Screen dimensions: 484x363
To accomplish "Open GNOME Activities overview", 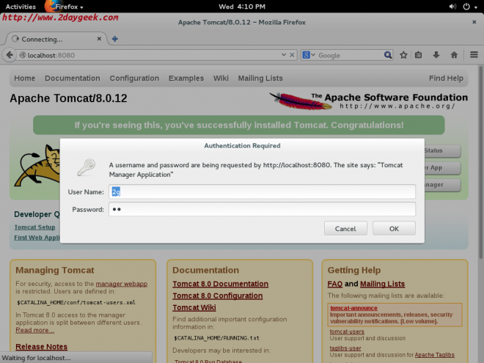I will pyautogui.click(x=21, y=7).
